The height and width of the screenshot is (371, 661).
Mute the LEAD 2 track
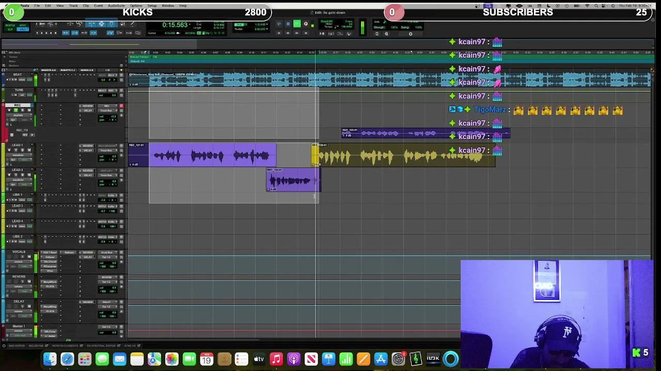pos(29,175)
